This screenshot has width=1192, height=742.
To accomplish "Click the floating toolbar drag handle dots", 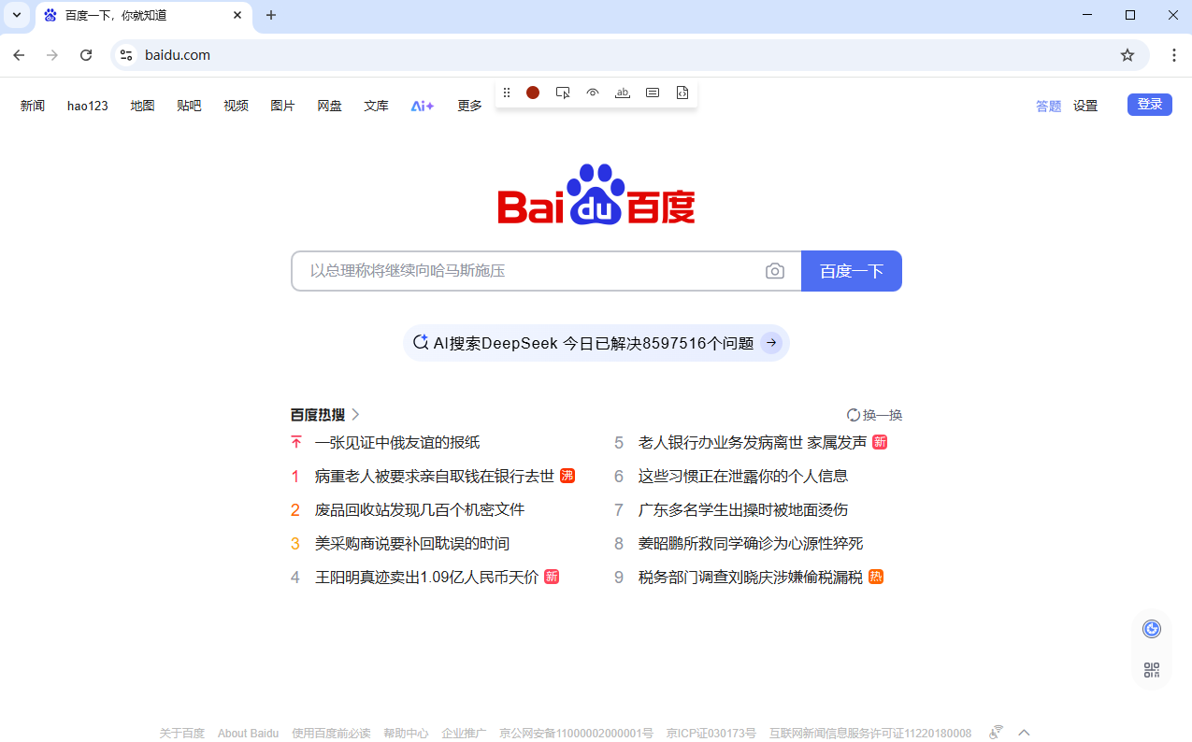I will point(507,93).
